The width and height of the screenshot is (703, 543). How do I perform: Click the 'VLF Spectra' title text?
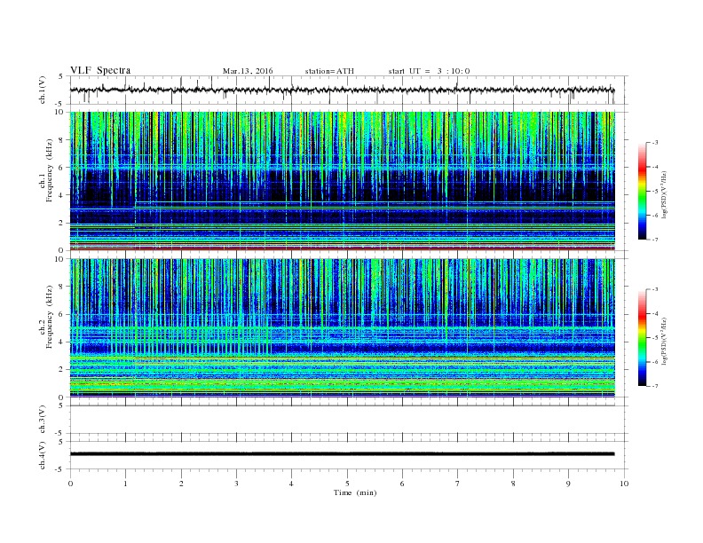[100, 70]
